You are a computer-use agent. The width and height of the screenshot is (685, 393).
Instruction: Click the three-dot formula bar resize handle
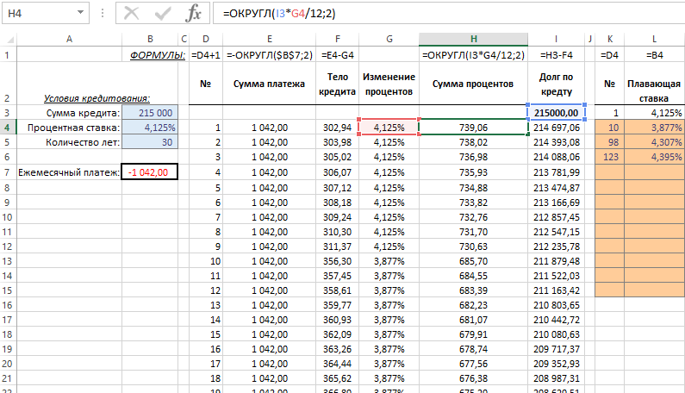(x=103, y=13)
